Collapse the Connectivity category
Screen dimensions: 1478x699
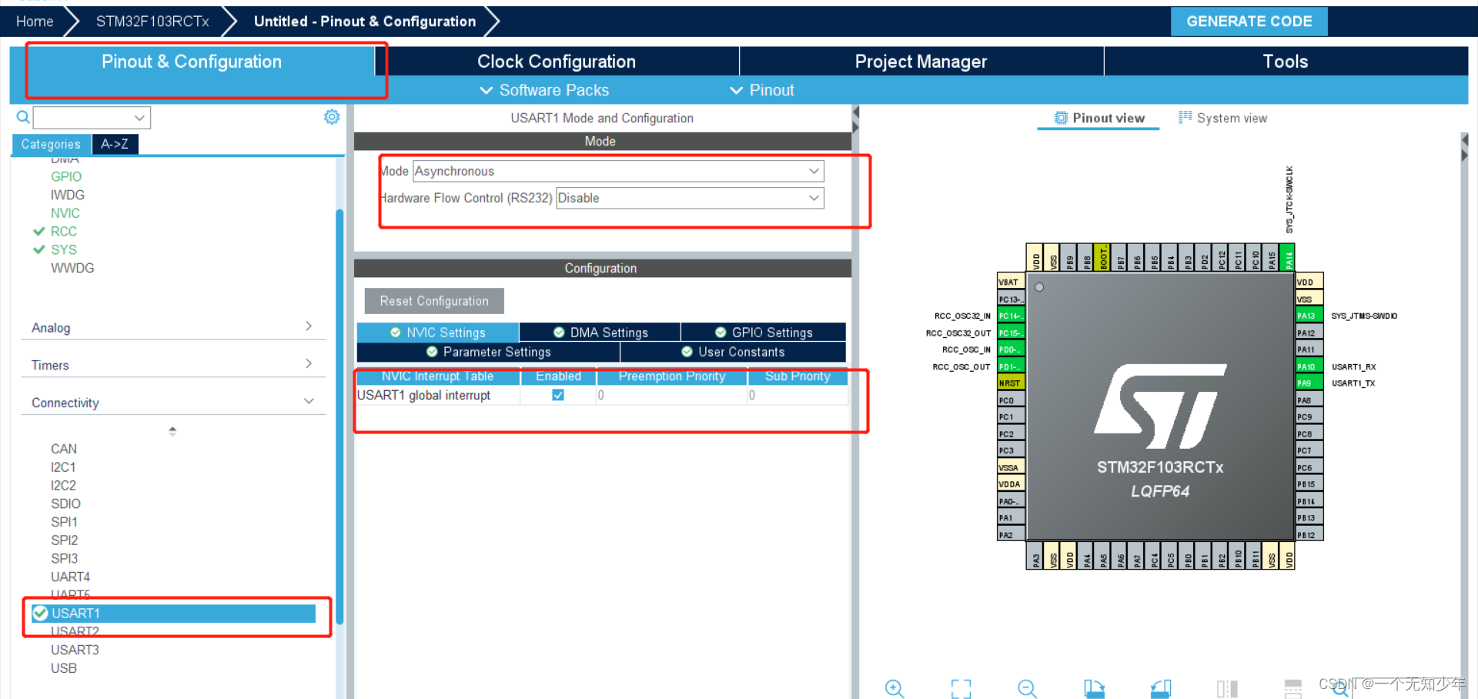[173, 403]
